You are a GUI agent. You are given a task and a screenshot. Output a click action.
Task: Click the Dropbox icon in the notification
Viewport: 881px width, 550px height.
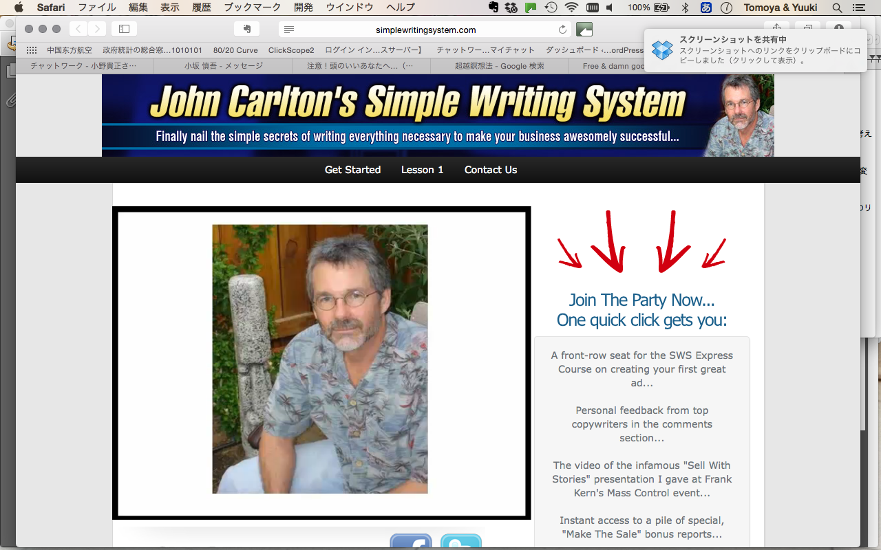pyautogui.click(x=662, y=50)
